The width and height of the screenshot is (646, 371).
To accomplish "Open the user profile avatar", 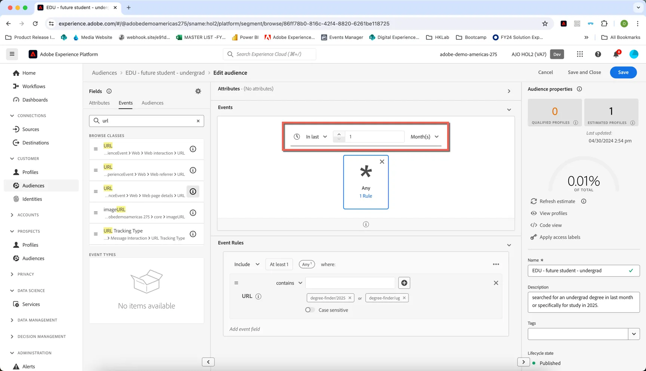I will click(x=634, y=54).
